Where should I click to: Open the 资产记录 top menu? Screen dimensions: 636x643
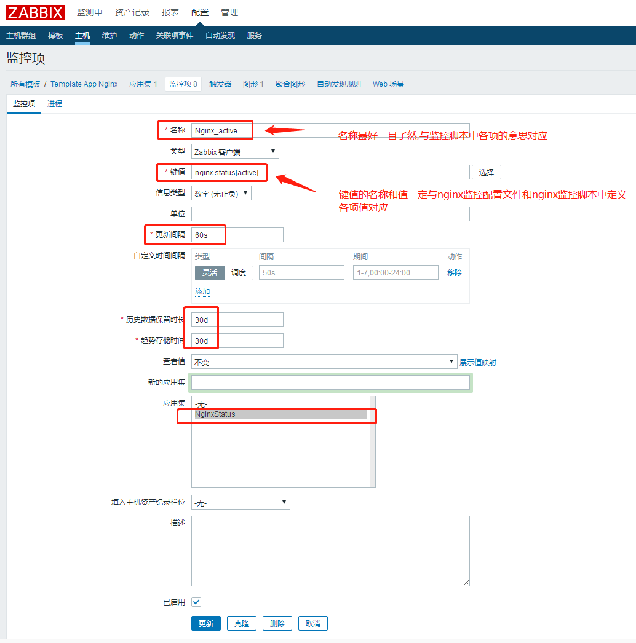point(132,13)
